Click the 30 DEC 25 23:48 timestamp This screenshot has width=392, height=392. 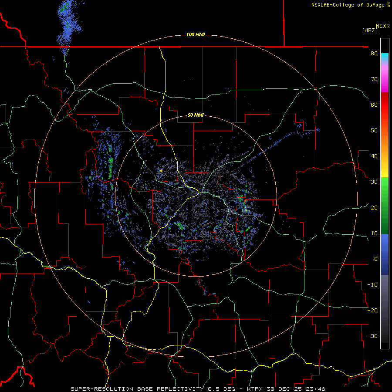(295, 389)
